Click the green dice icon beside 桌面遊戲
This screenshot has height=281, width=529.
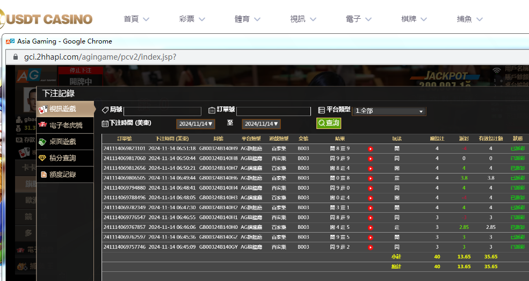point(43,142)
